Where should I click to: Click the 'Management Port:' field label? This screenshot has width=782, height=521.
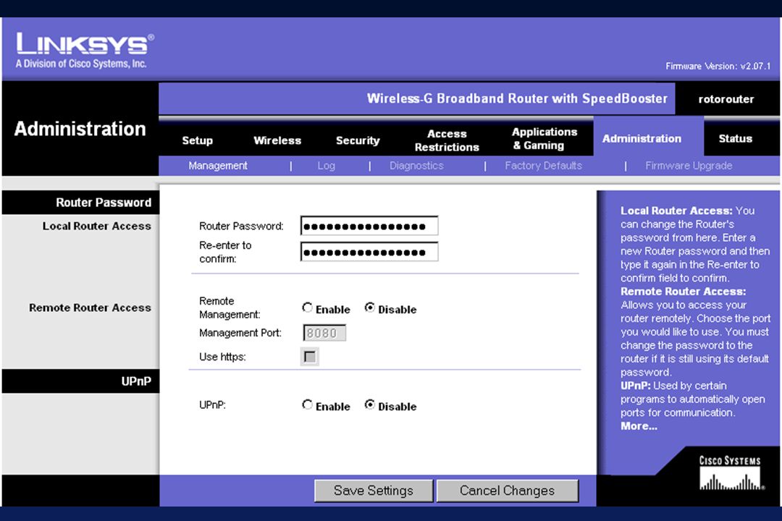240,333
